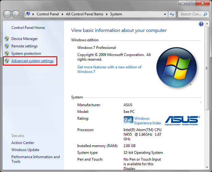Open Control Panel Home
Screen dimensions: 212x172
coord(28,28)
